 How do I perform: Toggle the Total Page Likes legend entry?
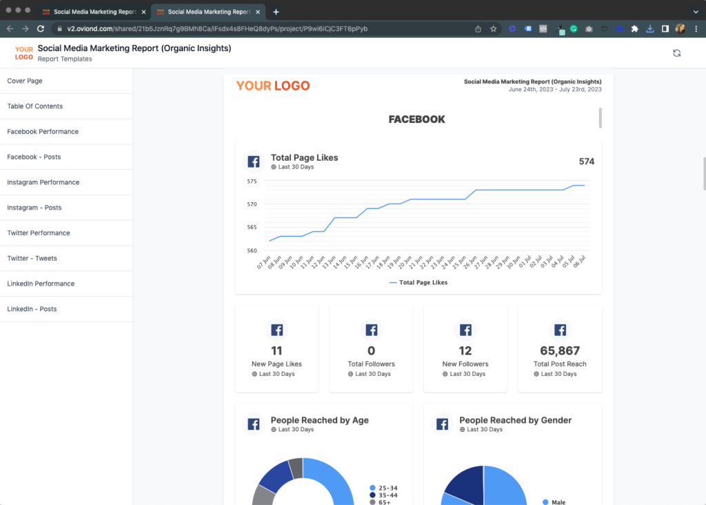[x=418, y=282]
